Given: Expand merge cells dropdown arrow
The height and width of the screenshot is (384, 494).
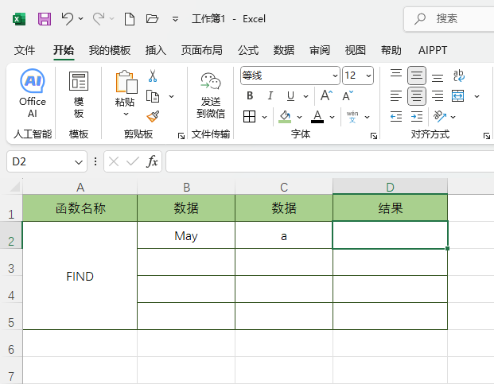Looking at the screenshot, I should (477, 96).
